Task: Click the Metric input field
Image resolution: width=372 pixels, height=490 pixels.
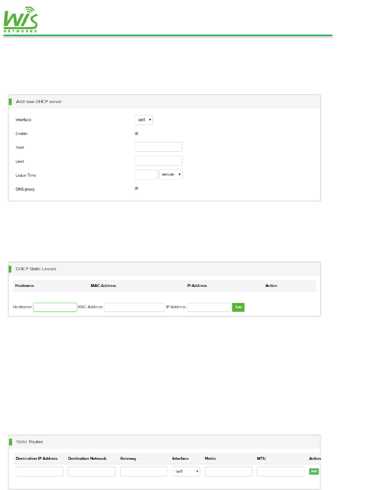Action: [228, 471]
